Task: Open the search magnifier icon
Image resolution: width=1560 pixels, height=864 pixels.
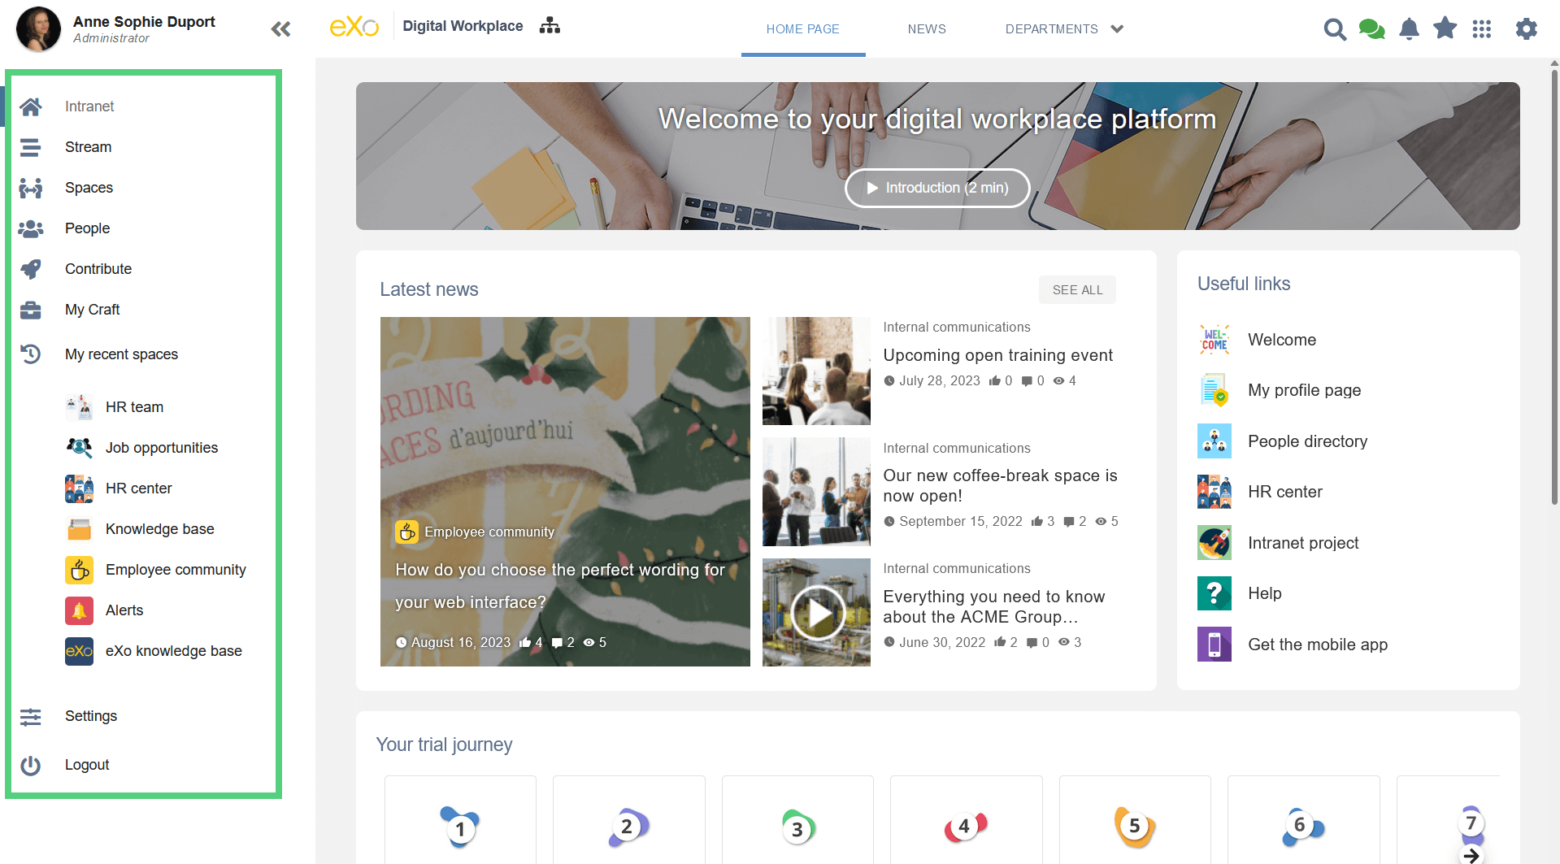Action: (x=1335, y=29)
